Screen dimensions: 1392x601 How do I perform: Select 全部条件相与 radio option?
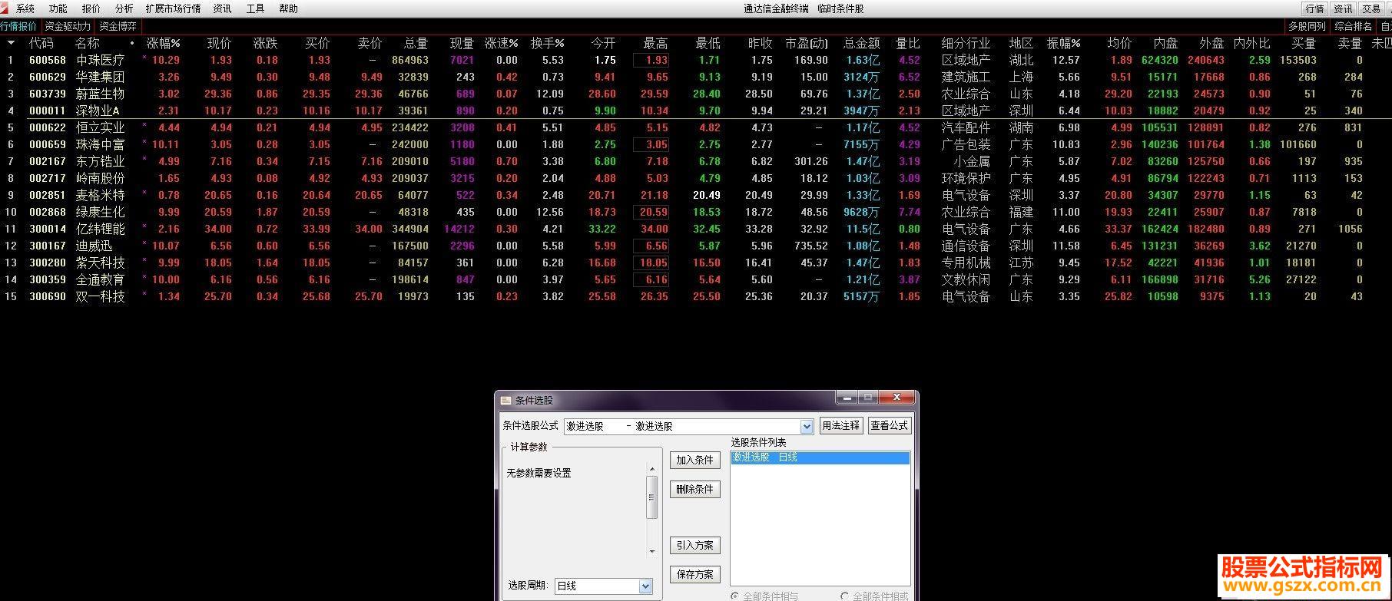tap(735, 596)
